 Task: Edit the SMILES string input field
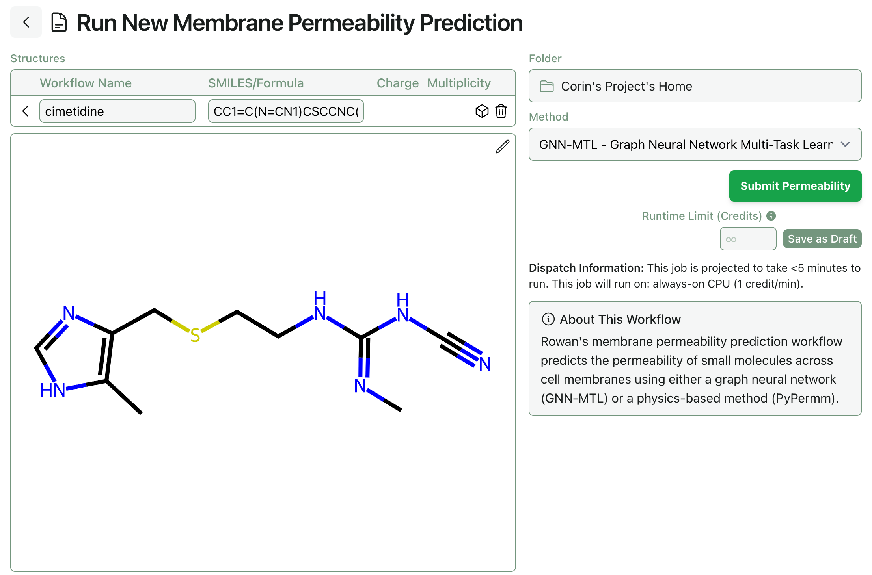[286, 111]
